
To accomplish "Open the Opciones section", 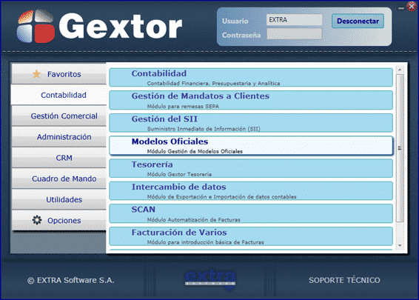I will 58,220.
